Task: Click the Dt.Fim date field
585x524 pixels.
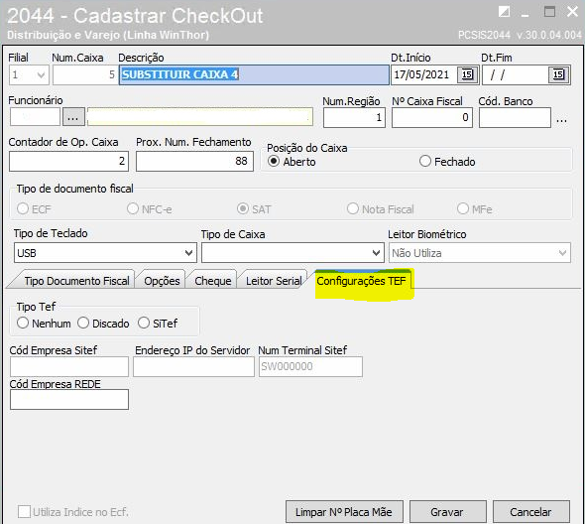Action: click(x=516, y=75)
